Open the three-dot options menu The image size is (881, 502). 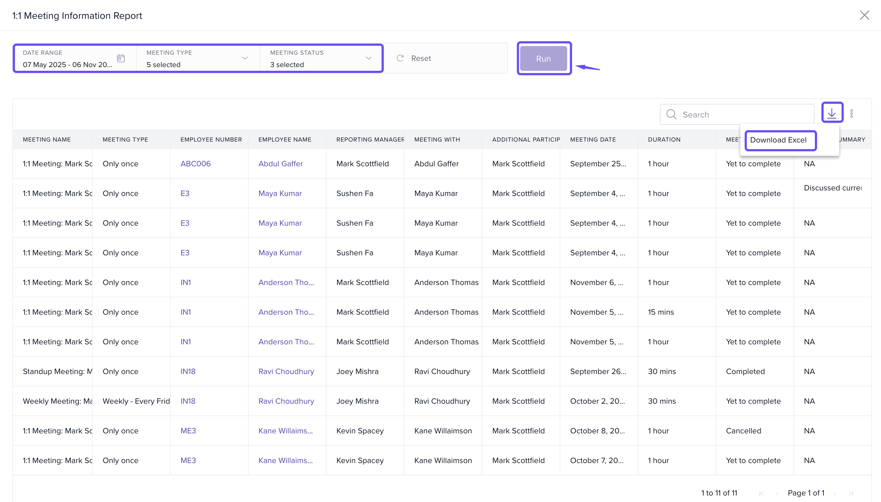click(x=851, y=113)
